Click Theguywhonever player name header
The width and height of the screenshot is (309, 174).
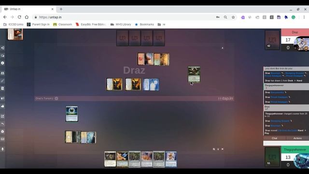pyautogui.click(x=295, y=150)
